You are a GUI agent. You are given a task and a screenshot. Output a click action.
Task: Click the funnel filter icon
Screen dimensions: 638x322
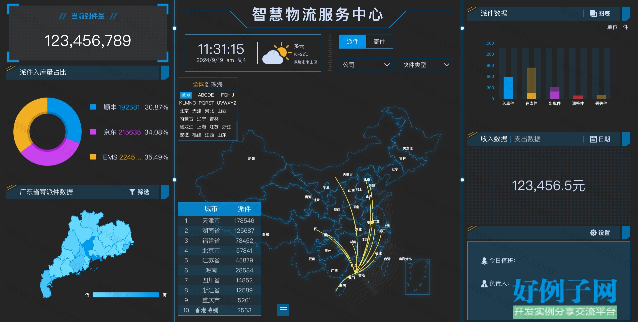[132, 192]
